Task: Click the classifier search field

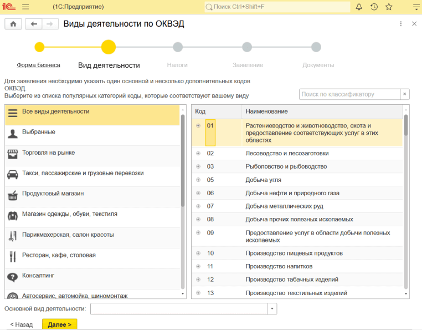Action: tap(349, 94)
